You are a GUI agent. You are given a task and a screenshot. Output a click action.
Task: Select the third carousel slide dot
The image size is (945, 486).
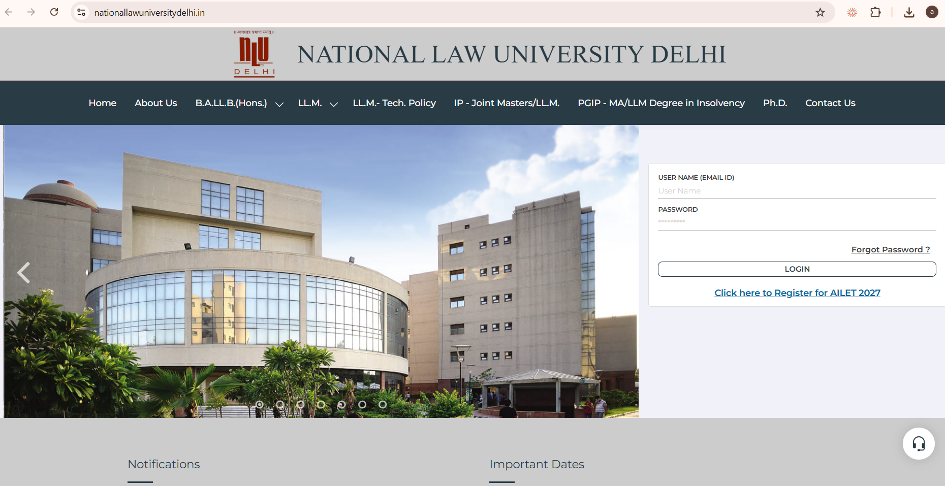point(300,405)
